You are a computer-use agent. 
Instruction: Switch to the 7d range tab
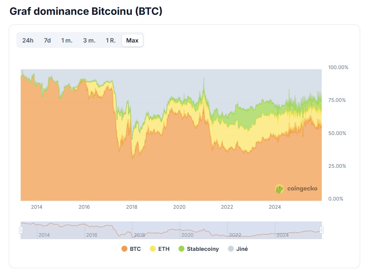[47, 40]
